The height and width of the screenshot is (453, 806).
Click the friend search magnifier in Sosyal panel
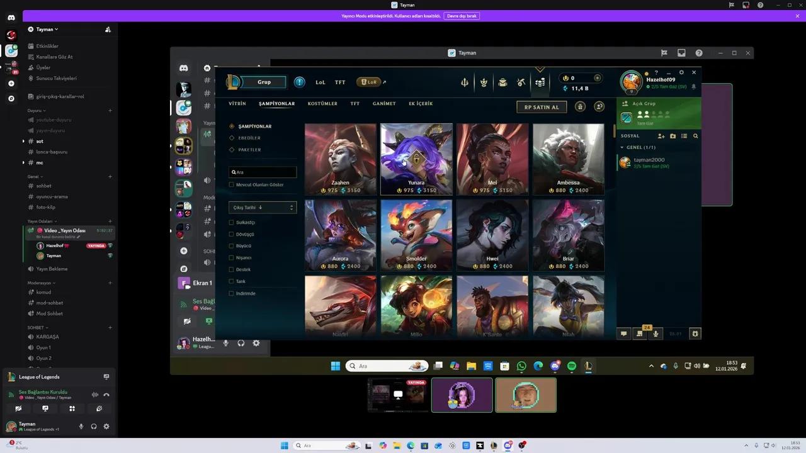point(695,136)
